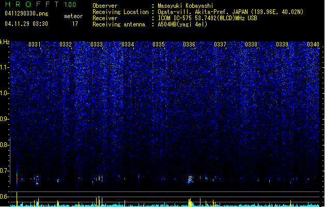Click the 0337 time marker
The height and width of the screenshot is (207, 325).
point(220,45)
